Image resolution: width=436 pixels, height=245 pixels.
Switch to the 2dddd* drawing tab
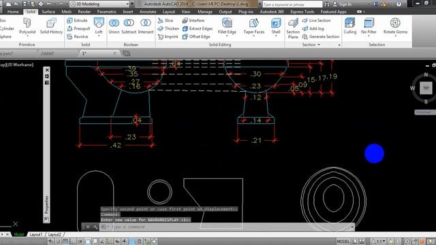[x=48, y=53]
